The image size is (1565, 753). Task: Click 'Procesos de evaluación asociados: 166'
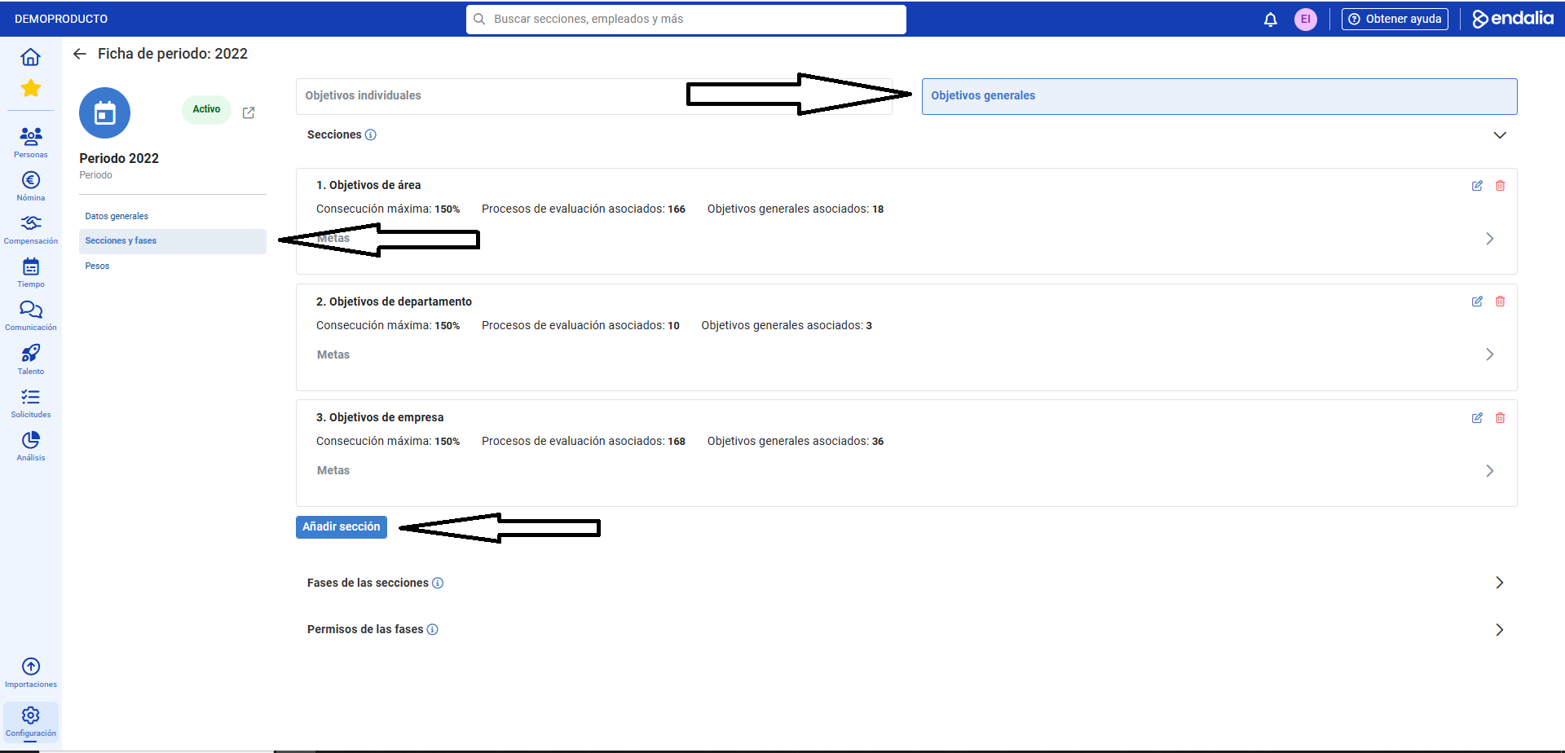click(584, 209)
